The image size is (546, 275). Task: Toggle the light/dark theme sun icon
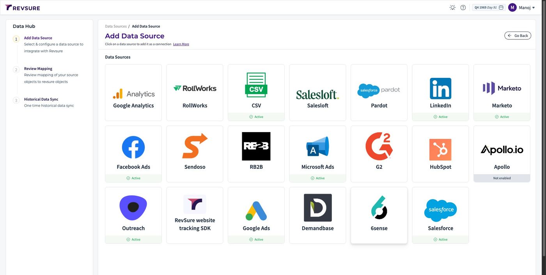[452, 7]
